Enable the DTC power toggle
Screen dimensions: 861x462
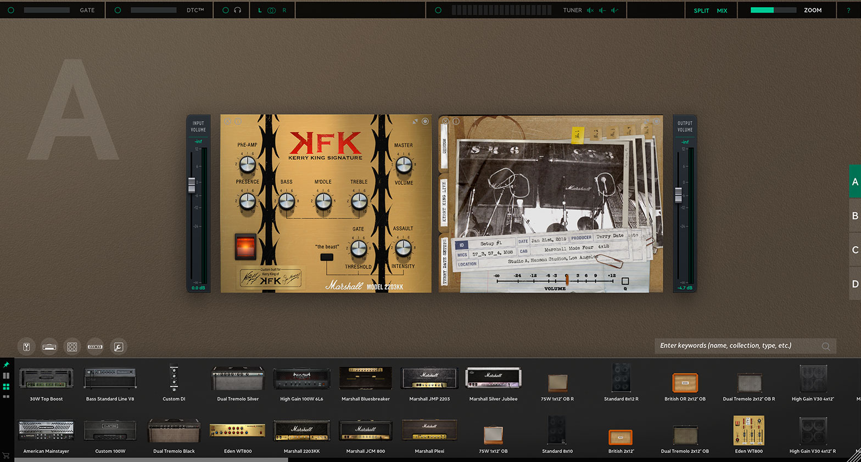tap(118, 10)
